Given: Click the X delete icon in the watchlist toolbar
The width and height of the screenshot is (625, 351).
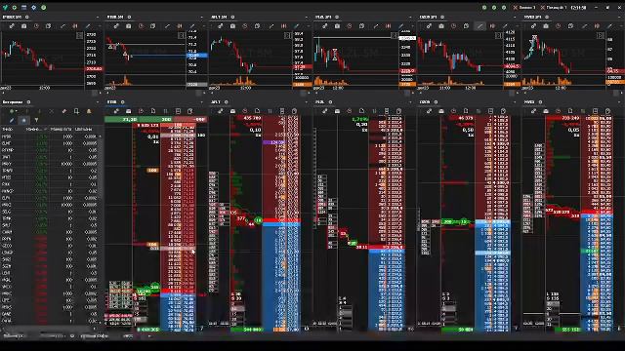Looking at the screenshot, I should (x=51, y=111).
